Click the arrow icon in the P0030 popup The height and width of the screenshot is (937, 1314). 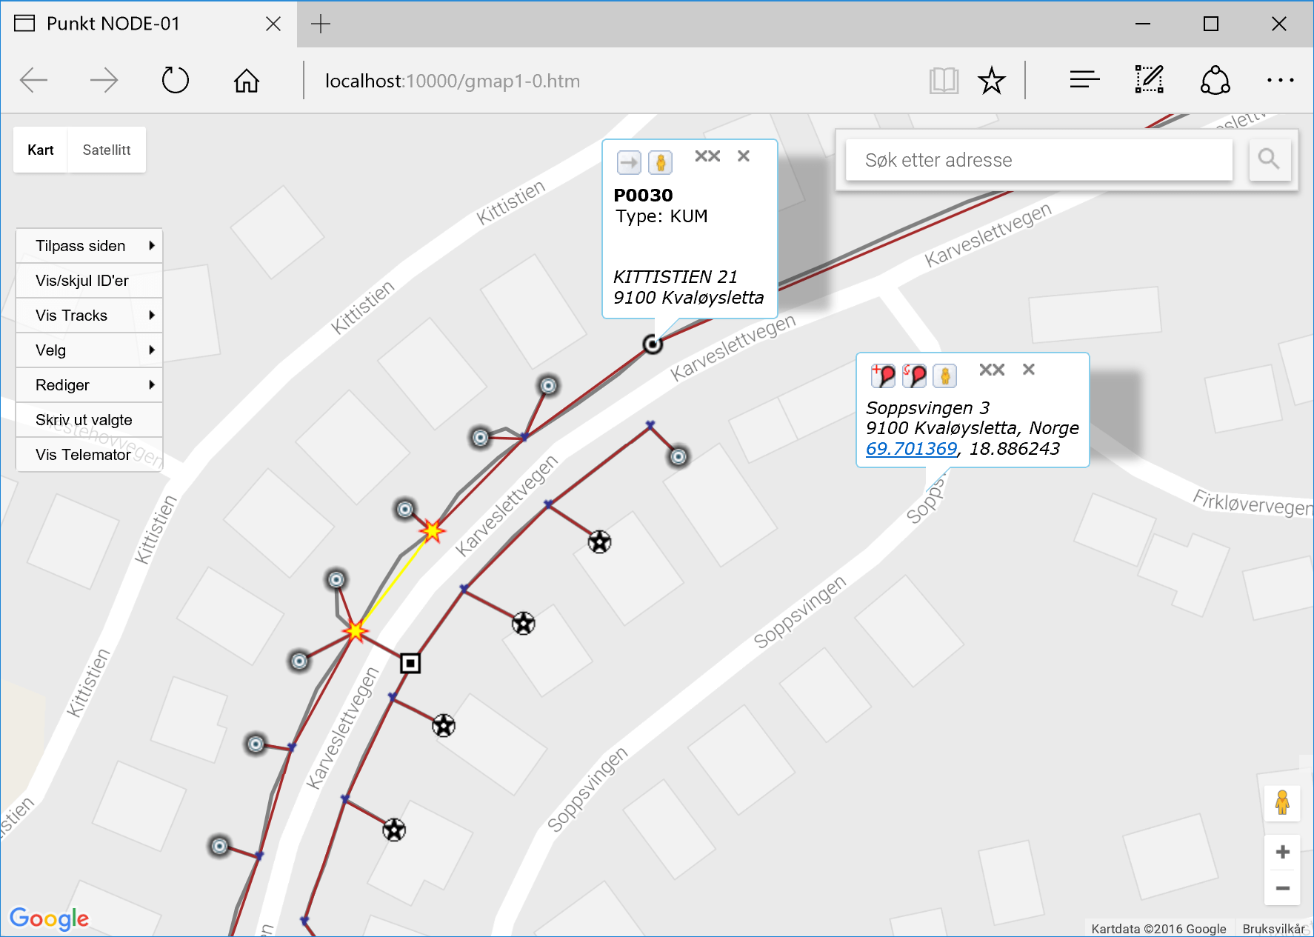click(627, 161)
